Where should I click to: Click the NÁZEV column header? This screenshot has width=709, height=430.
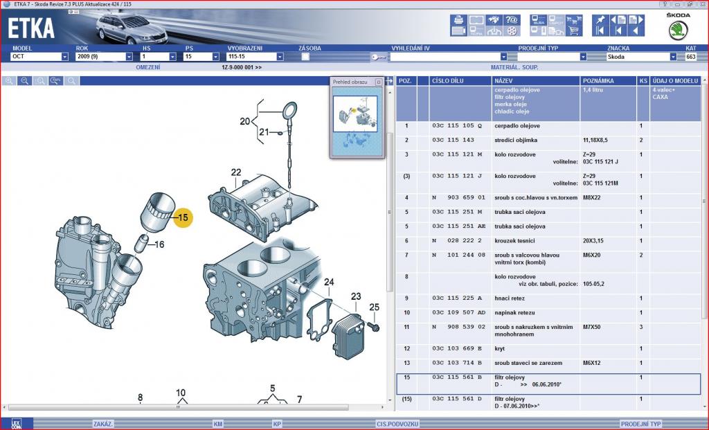(x=535, y=81)
